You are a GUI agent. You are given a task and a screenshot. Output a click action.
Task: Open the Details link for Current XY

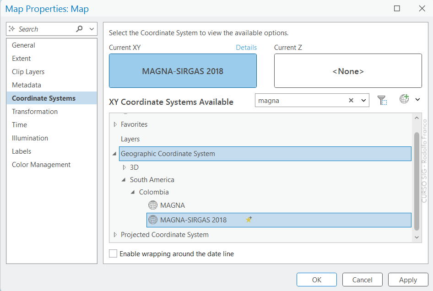coord(246,48)
